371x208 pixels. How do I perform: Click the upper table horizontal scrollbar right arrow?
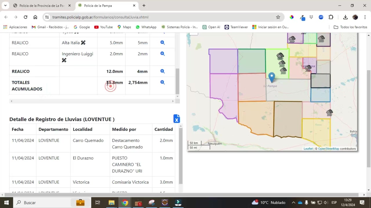173,101
